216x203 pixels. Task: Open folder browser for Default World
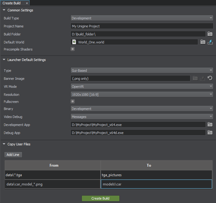203,42
